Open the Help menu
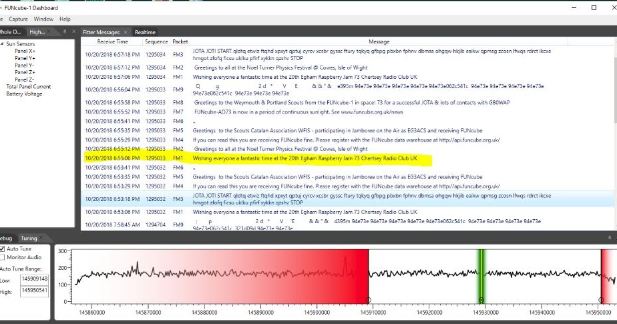This screenshot has height=324, width=617. tap(65, 19)
